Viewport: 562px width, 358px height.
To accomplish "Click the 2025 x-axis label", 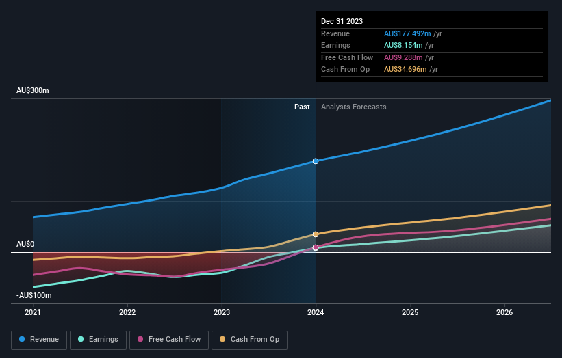I will click(x=410, y=312).
